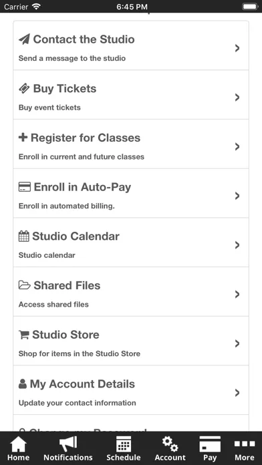
Task: Tap the paper plane icon beside Contact the Studio
Action: coord(24,39)
